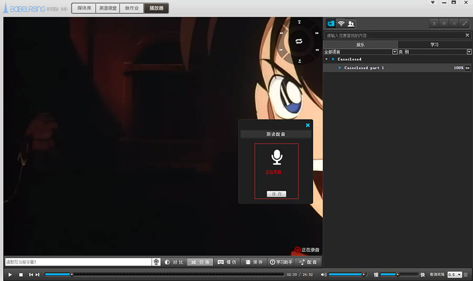This screenshot has height=281, width=473.
Task: Click the microphone icon beside subtitle input
Action: point(156,262)
